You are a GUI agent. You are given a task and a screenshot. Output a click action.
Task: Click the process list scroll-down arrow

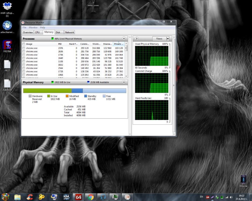[126, 76]
